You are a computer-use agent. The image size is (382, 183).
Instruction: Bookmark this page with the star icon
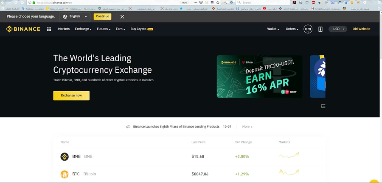218,3
